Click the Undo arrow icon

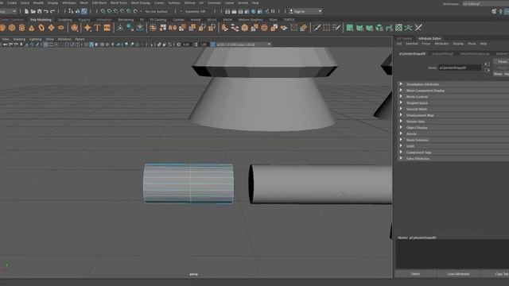pos(46,11)
